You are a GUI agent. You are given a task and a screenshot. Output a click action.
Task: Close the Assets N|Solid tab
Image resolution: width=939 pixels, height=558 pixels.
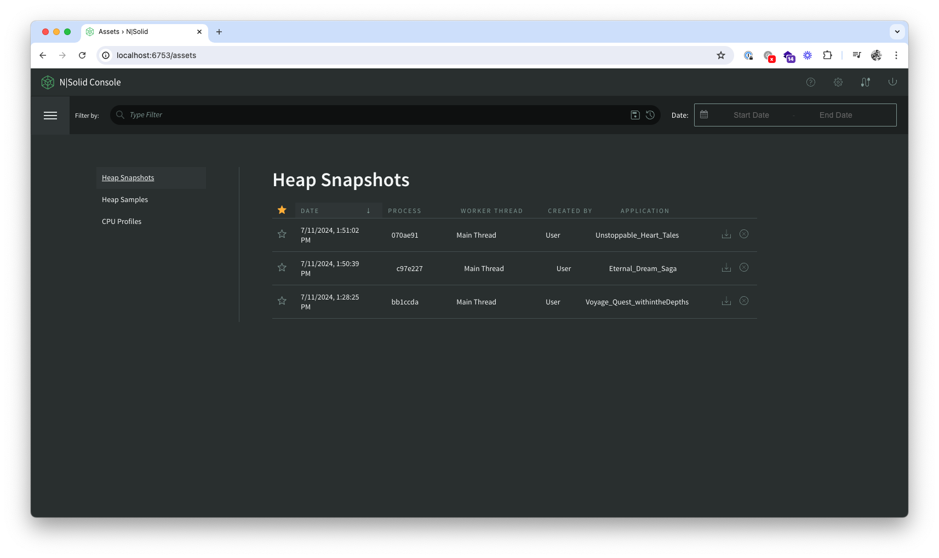[199, 32]
